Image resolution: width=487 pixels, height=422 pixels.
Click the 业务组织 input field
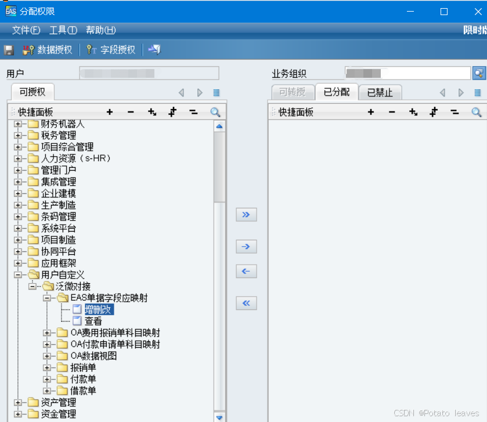[x=408, y=73]
